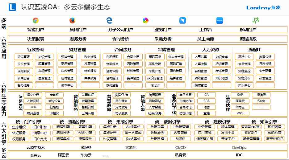The width and height of the screenshot is (289, 160).
Task: Click the 合同模板 box under 合同法务
Action: coord(112,57)
